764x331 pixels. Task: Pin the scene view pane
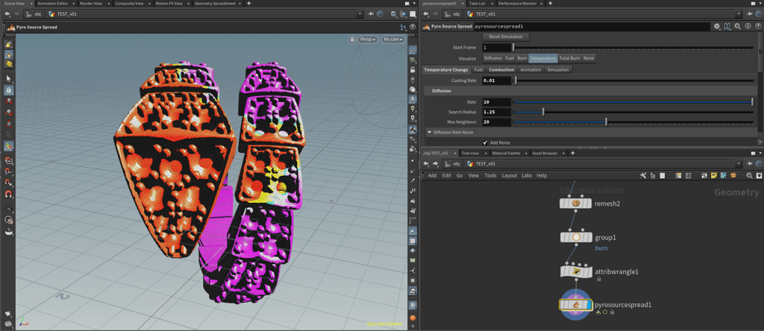(x=372, y=14)
